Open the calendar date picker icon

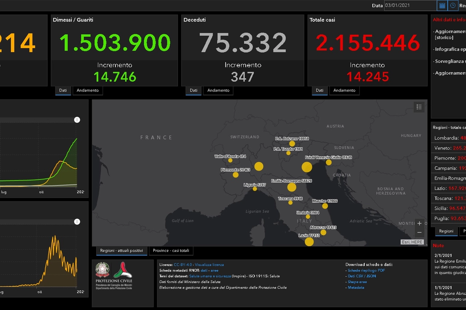coord(442,5)
